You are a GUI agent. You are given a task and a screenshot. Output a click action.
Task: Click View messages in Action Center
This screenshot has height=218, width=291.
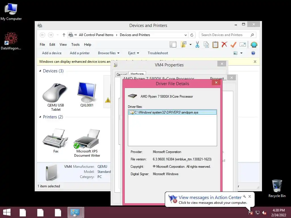[210, 198]
